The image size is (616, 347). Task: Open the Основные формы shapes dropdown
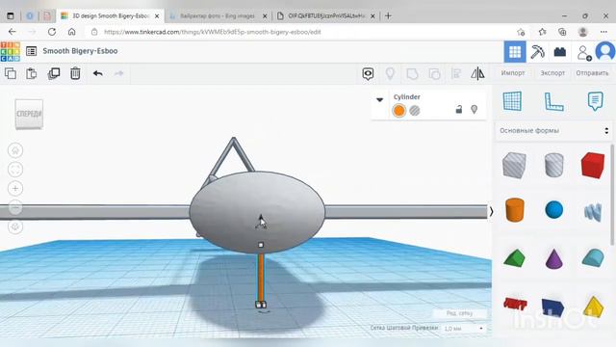click(554, 131)
